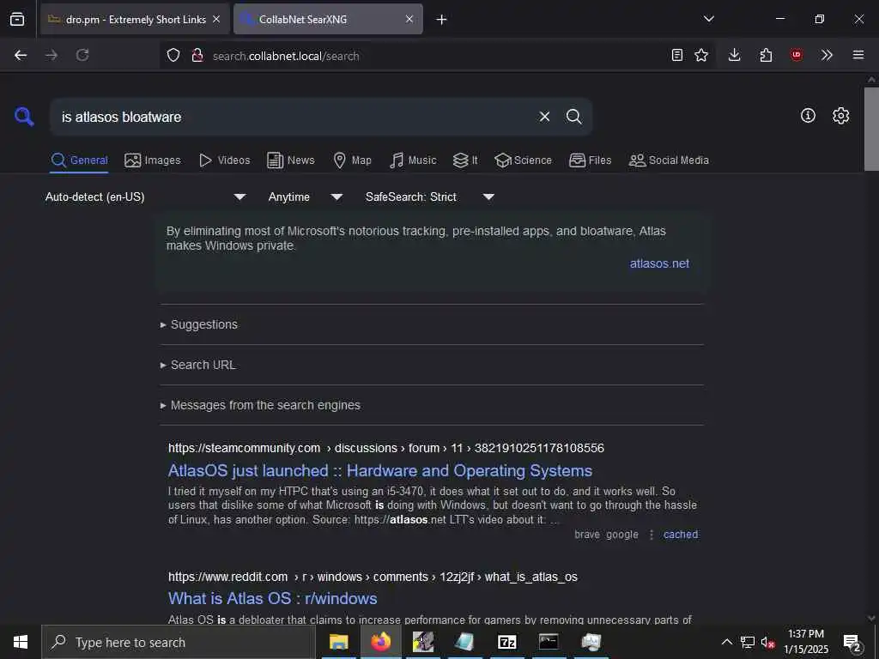Bookmark this page with the star icon
879x659 pixels.
(700, 55)
